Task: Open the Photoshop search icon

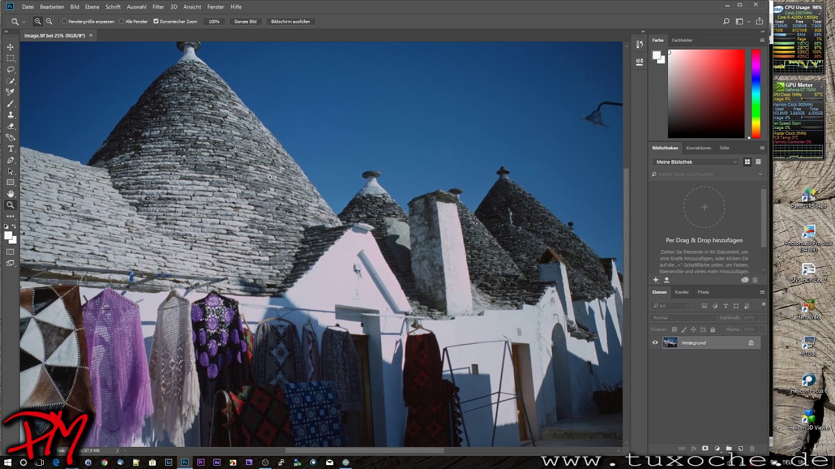Action: click(726, 21)
